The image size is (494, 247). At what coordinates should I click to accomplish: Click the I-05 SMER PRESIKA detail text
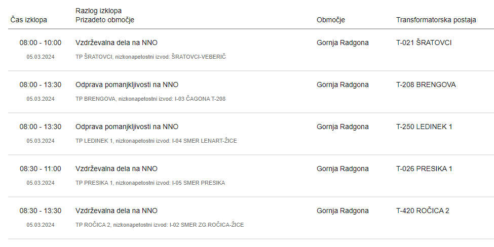point(150,183)
